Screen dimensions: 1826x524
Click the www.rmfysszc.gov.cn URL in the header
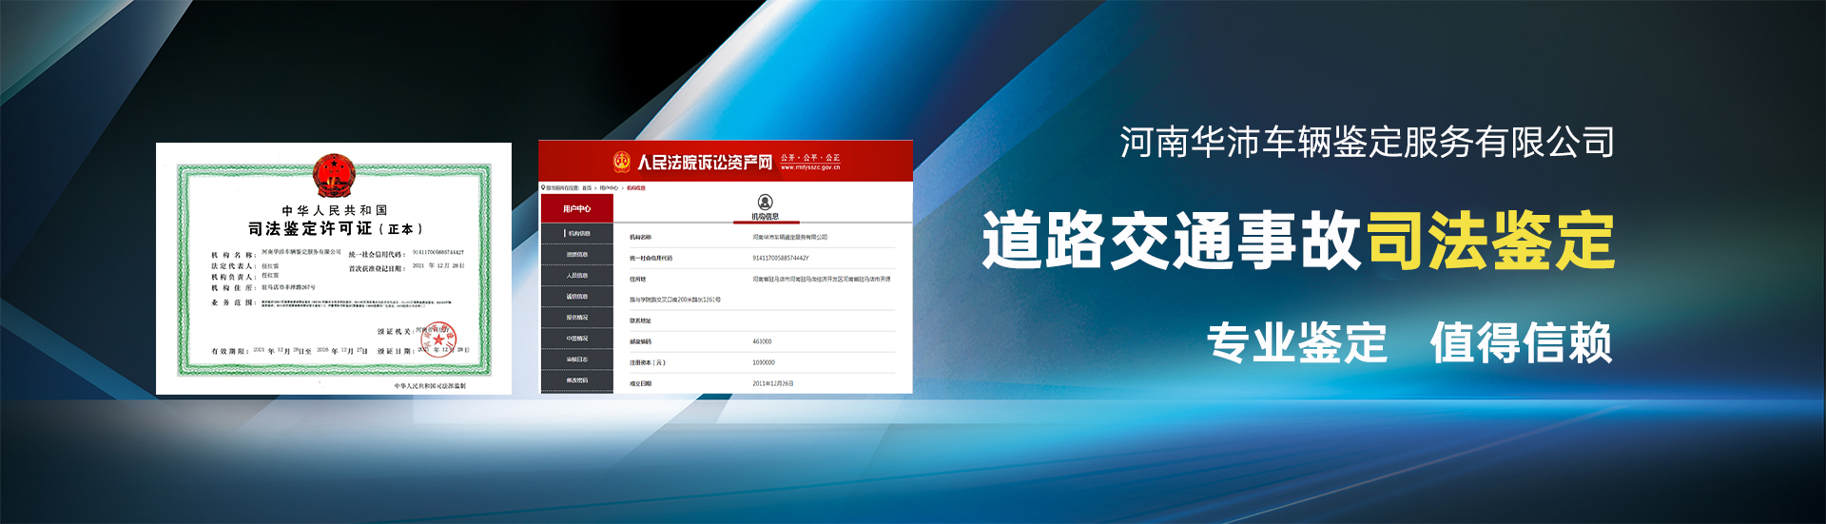point(810,167)
